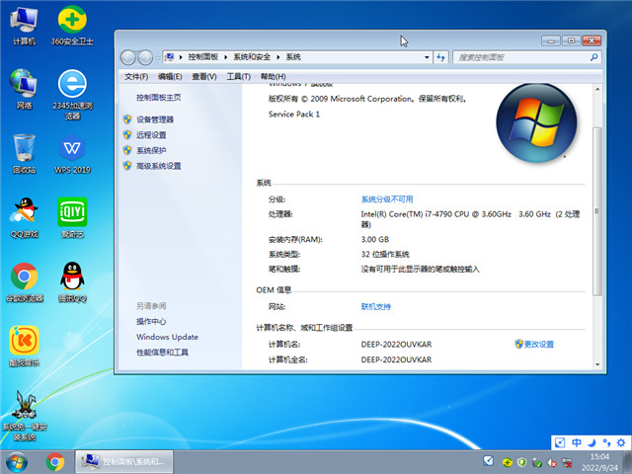The image size is (632, 474).
Task: Click the safely remove hardware tray icon
Action: pos(536,463)
